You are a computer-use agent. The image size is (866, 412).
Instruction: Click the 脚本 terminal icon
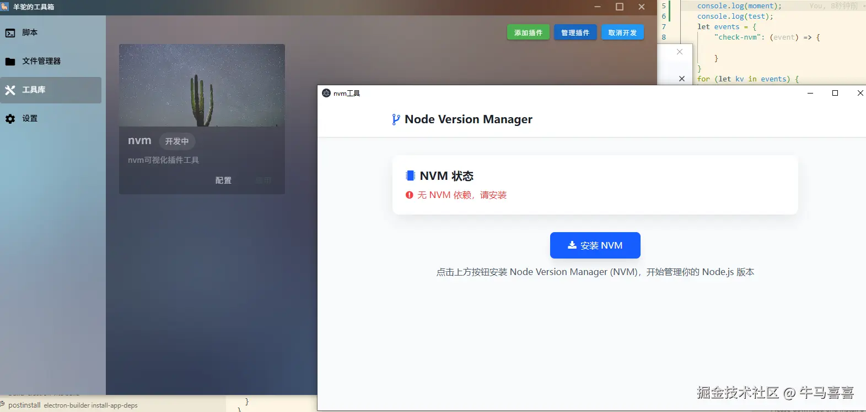point(10,33)
